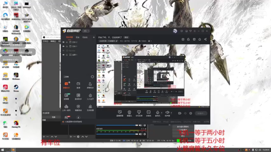Viewport: 271px width, 152px height.
Task: Start 手机投屏 phone casting
Action: click(x=139, y=113)
